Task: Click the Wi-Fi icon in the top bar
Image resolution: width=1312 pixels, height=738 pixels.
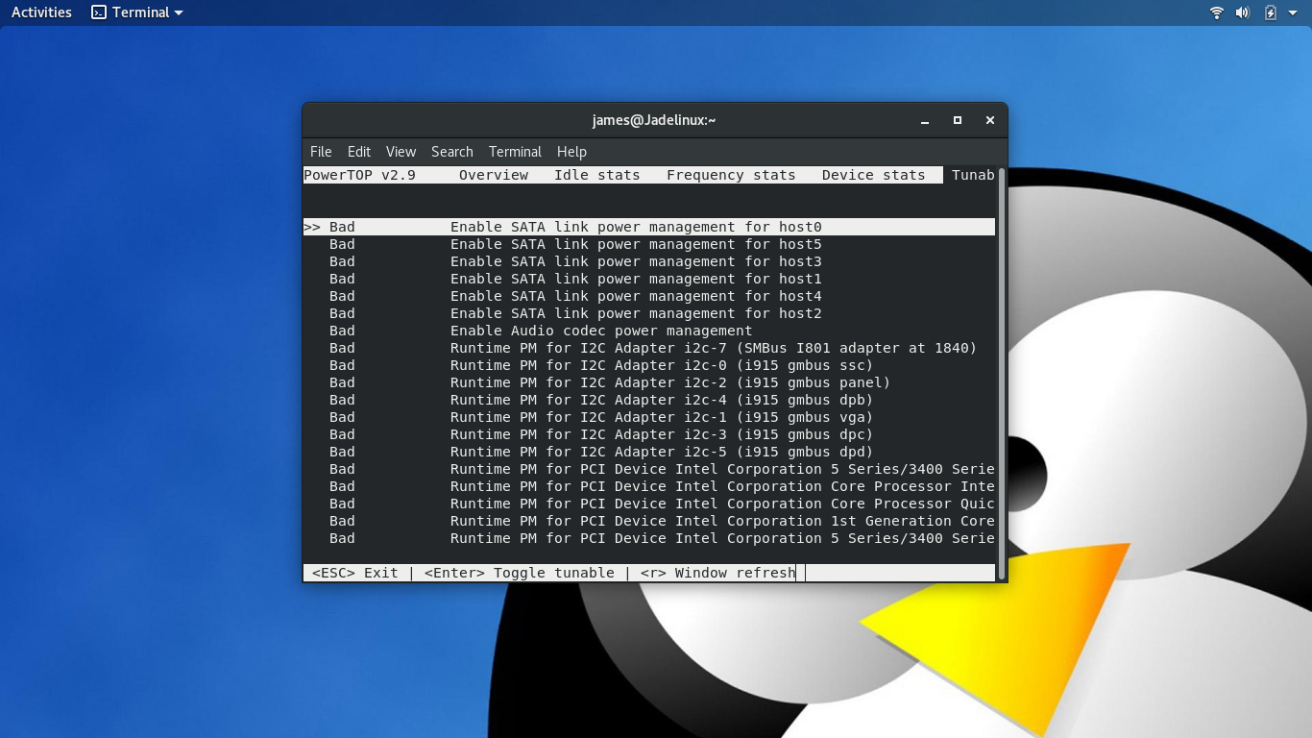Action: click(1217, 12)
